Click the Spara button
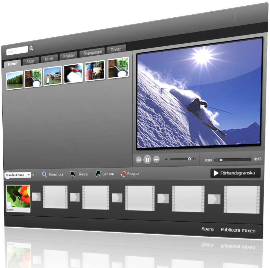Screen dimensions: 270x268 pyautogui.click(x=207, y=229)
